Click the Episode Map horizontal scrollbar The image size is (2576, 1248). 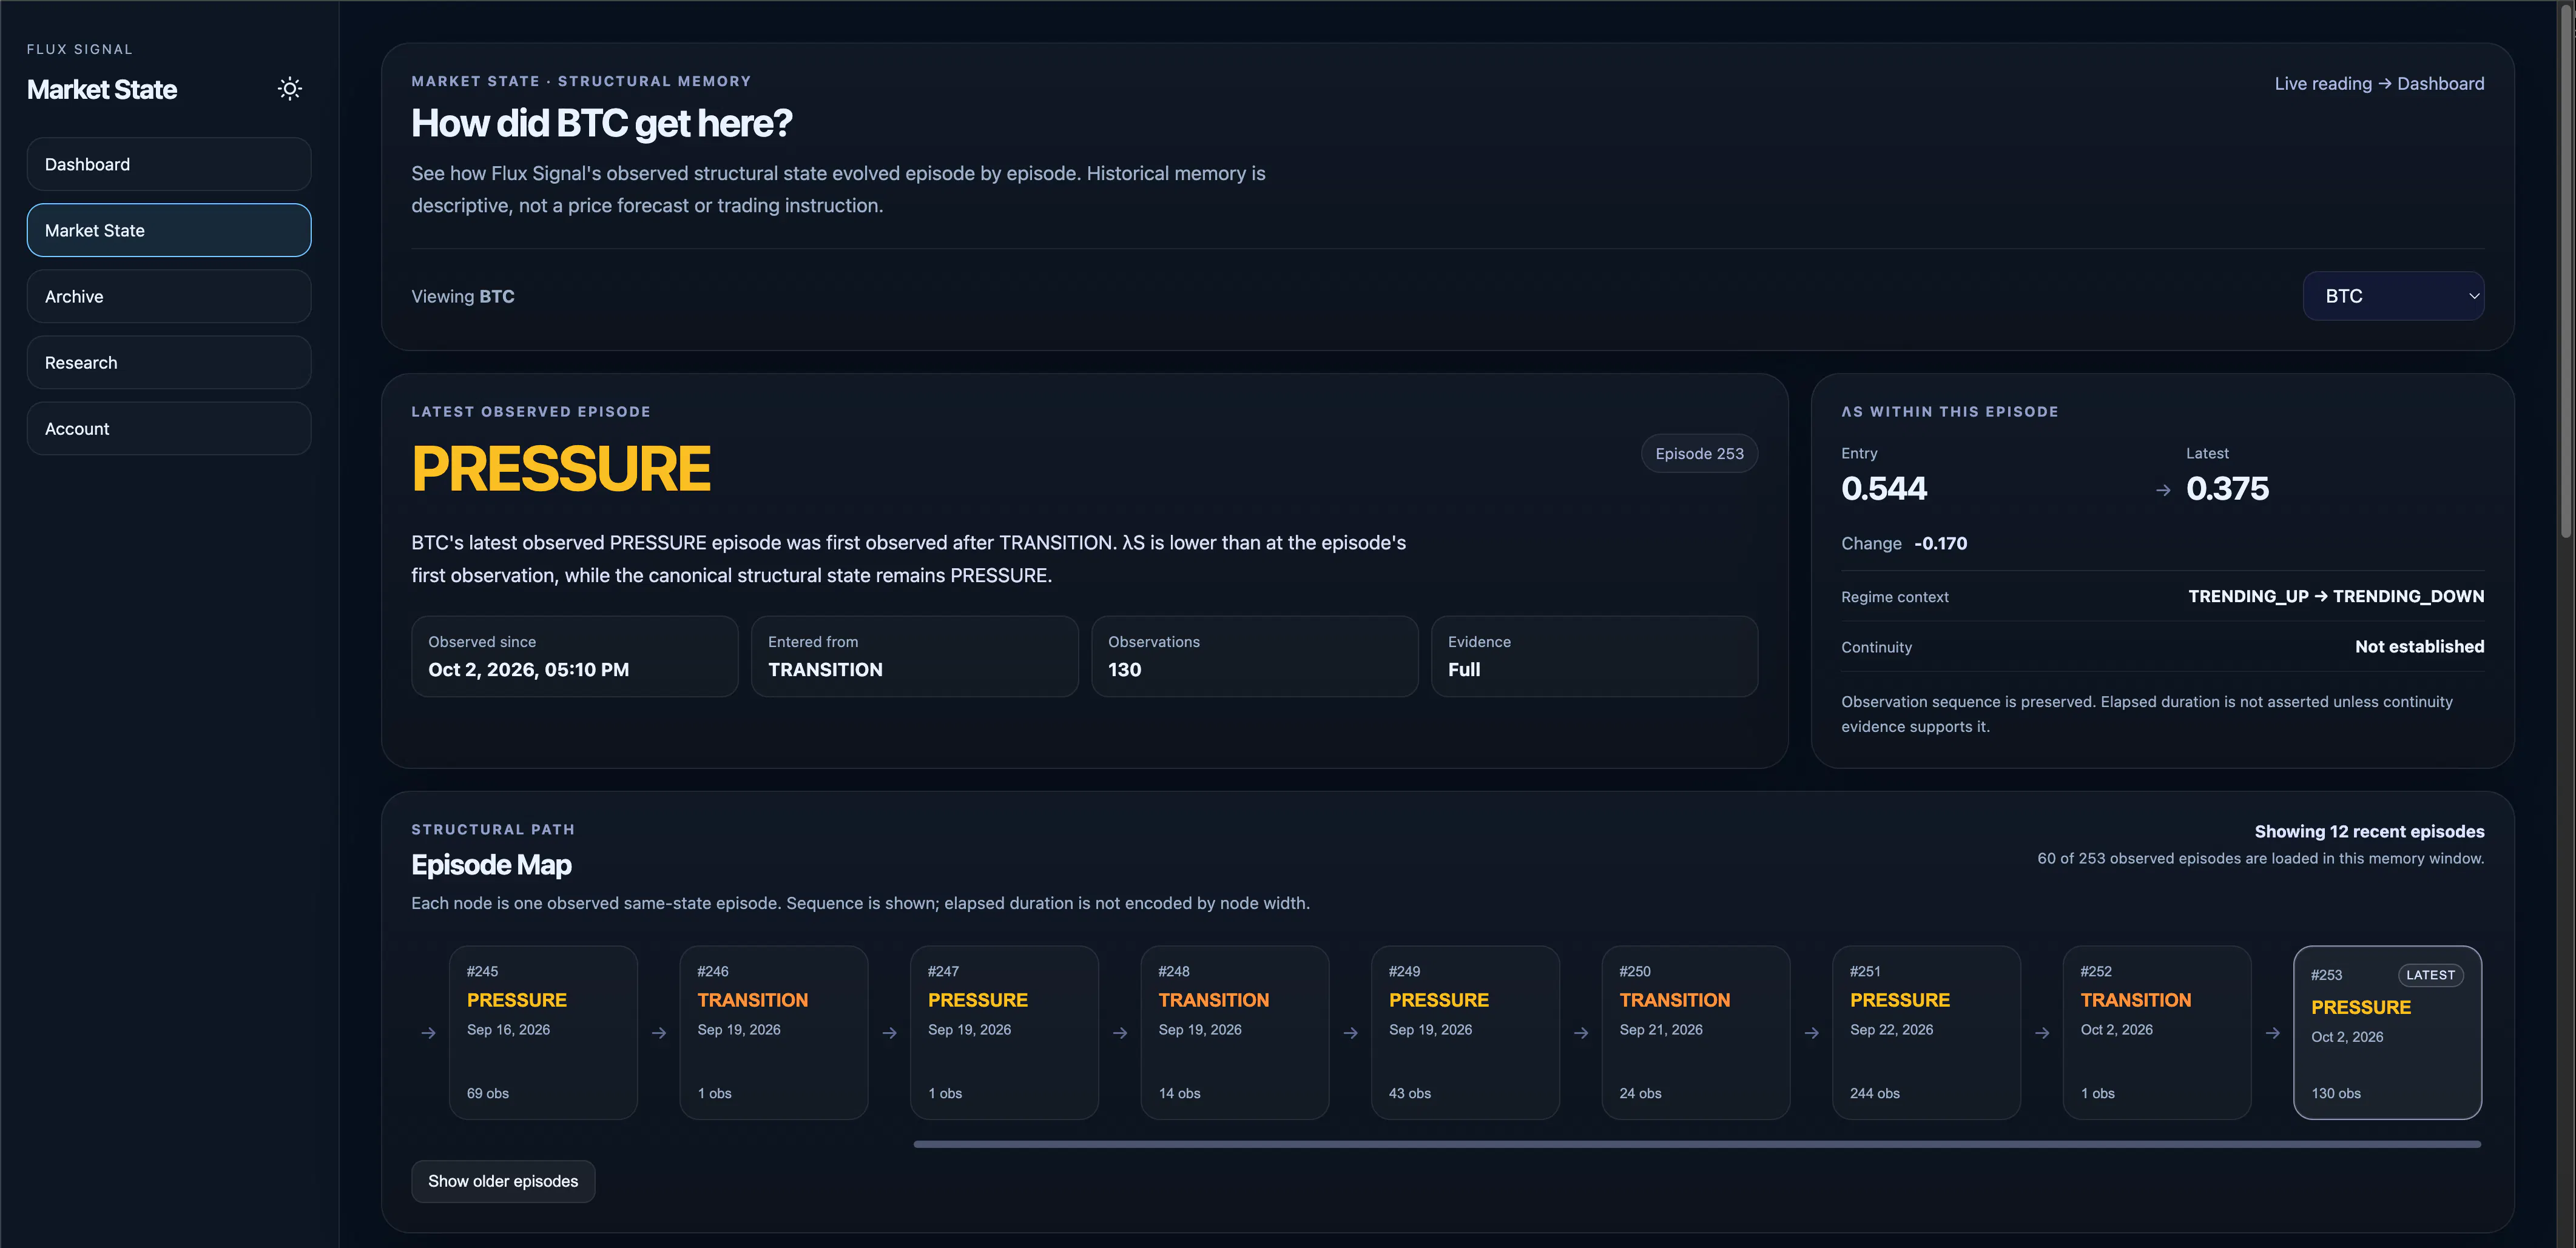(1697, 1144)
